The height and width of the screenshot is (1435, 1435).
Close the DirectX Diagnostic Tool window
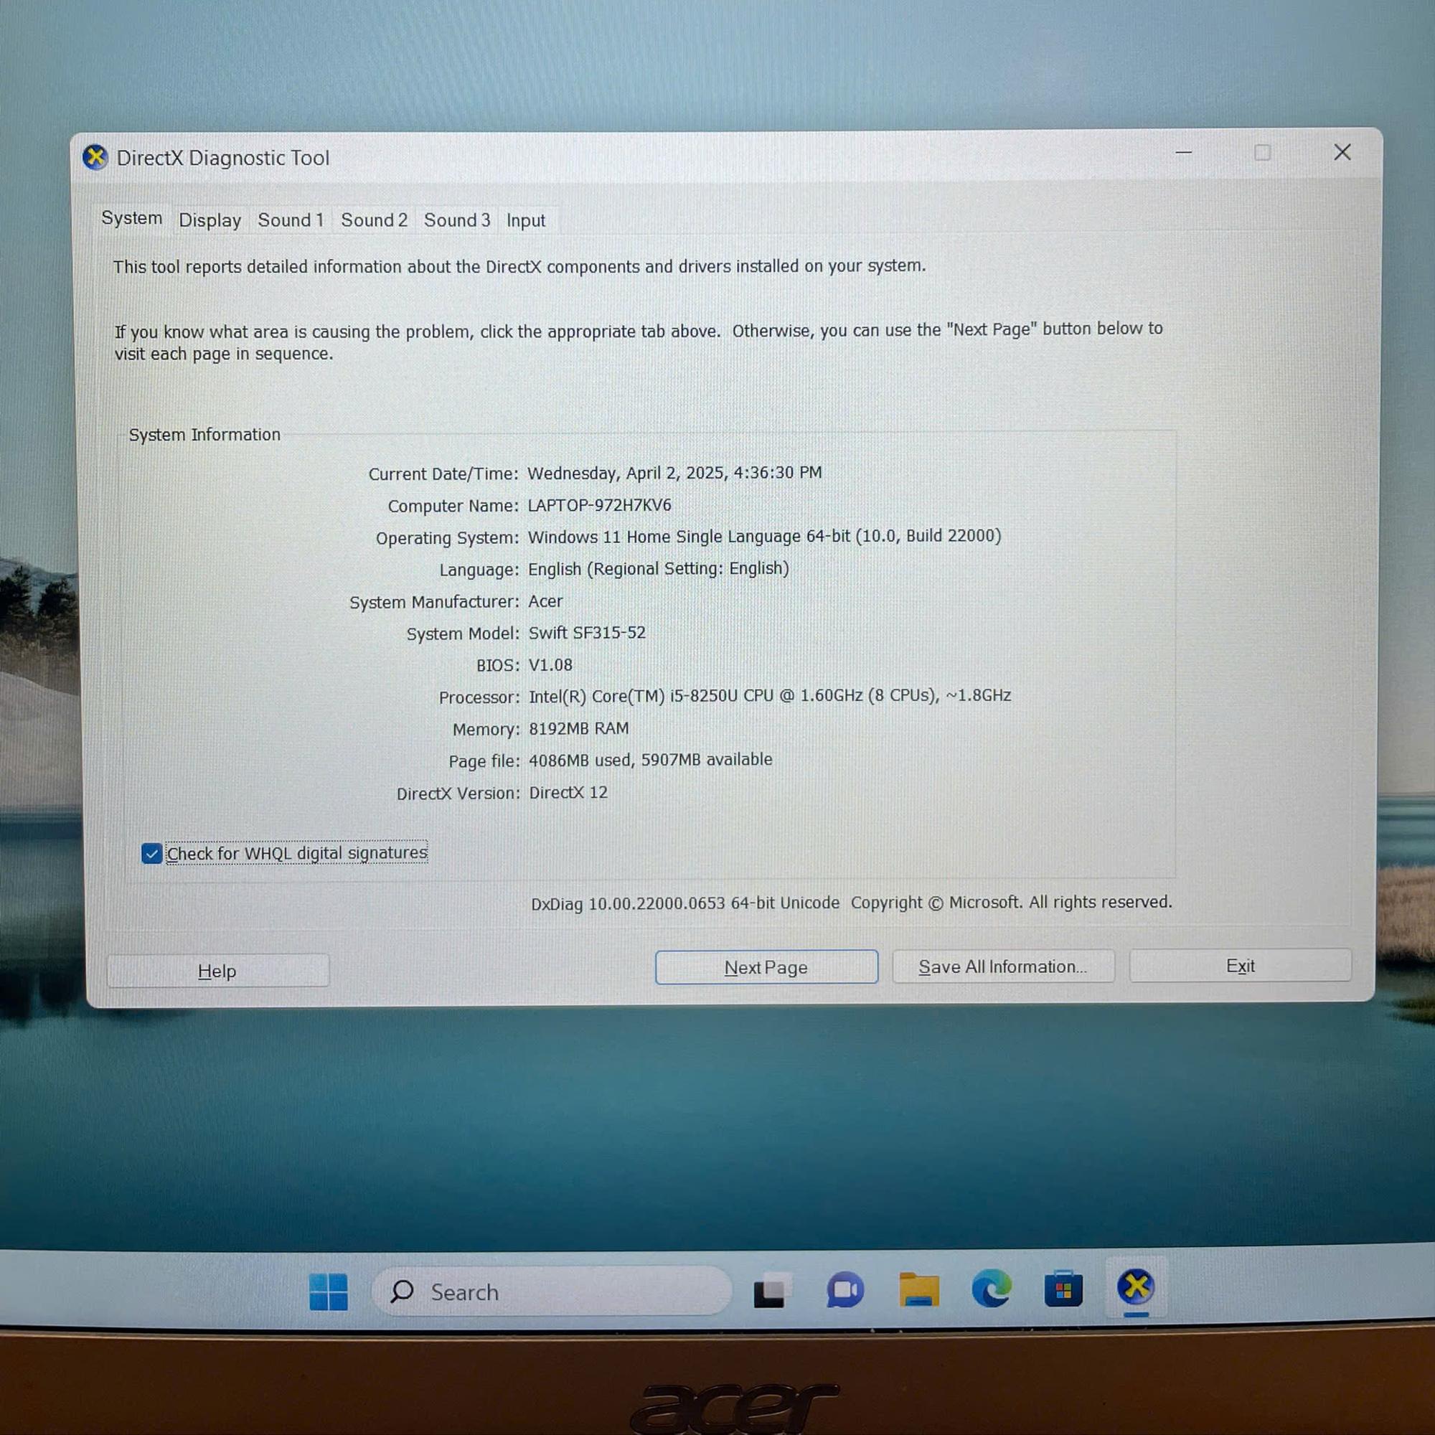(1342, 152)
